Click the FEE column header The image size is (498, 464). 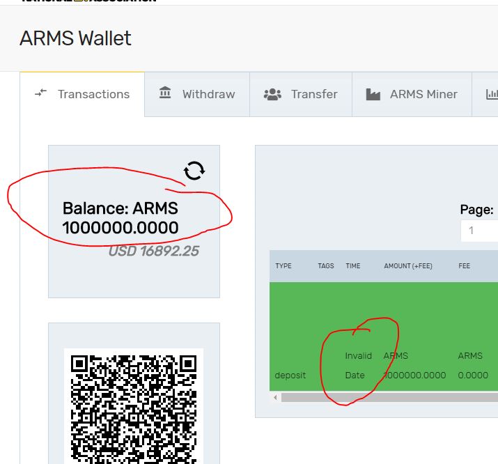[464, 266]
